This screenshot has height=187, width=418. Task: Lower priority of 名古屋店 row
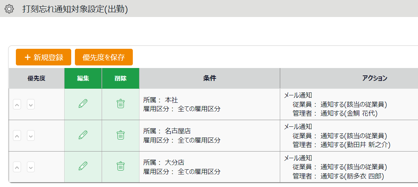click(x=31, y=136)
